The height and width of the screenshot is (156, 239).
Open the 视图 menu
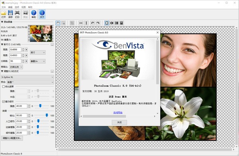pos(24,7)
